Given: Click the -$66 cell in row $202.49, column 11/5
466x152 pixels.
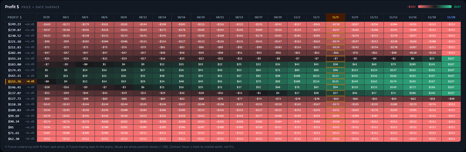Looking at the screenshot, I should pos(335,53).
